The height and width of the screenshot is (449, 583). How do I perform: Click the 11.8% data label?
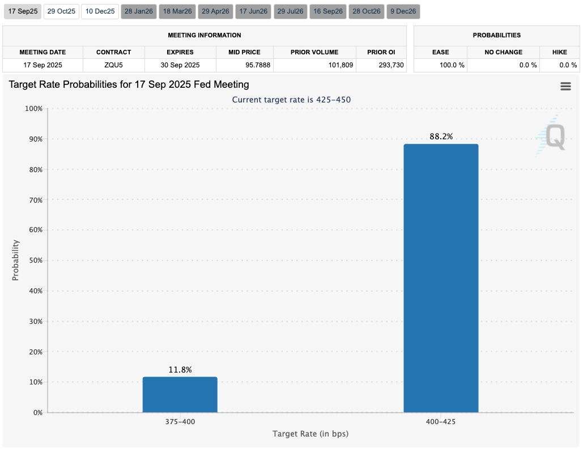tap(180, 370)
